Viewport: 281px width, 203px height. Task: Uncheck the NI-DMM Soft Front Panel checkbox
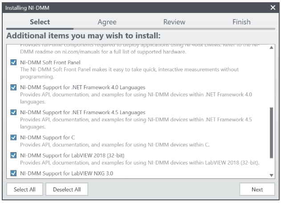point(13,63)
